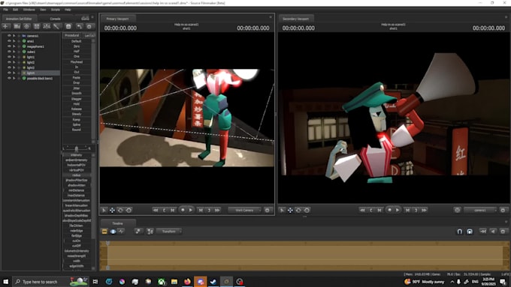Toggle visibility eye for light2
Image resolution: width=511 pixels, height=287 pixels.
pos(9,62)
